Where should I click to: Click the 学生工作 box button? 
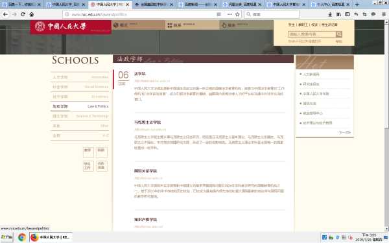(x=88, y=166)
